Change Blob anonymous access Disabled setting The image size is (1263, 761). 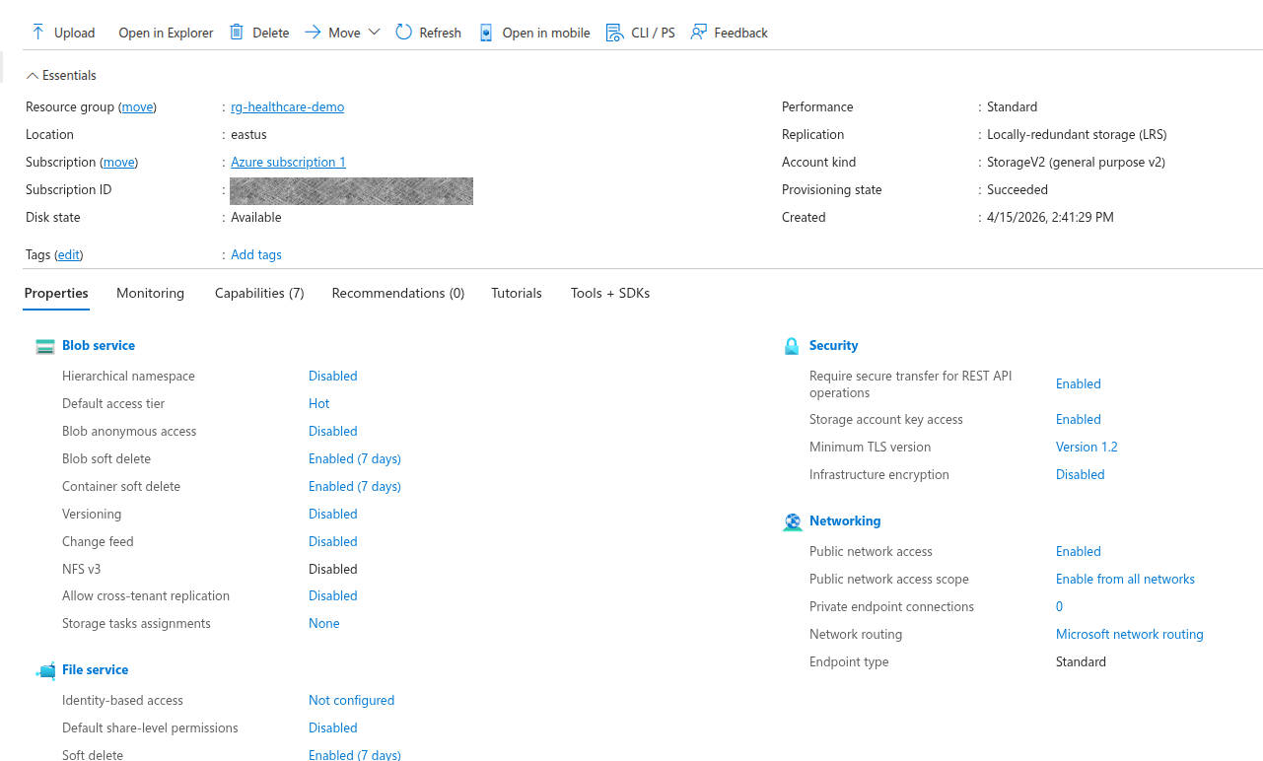332,431
